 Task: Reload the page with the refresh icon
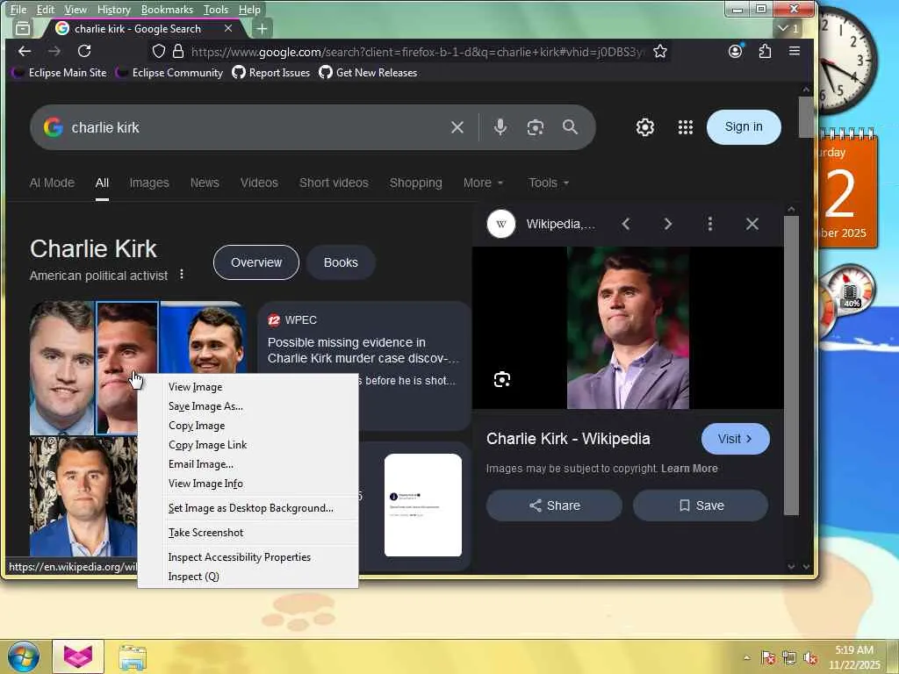pos(84,51)
